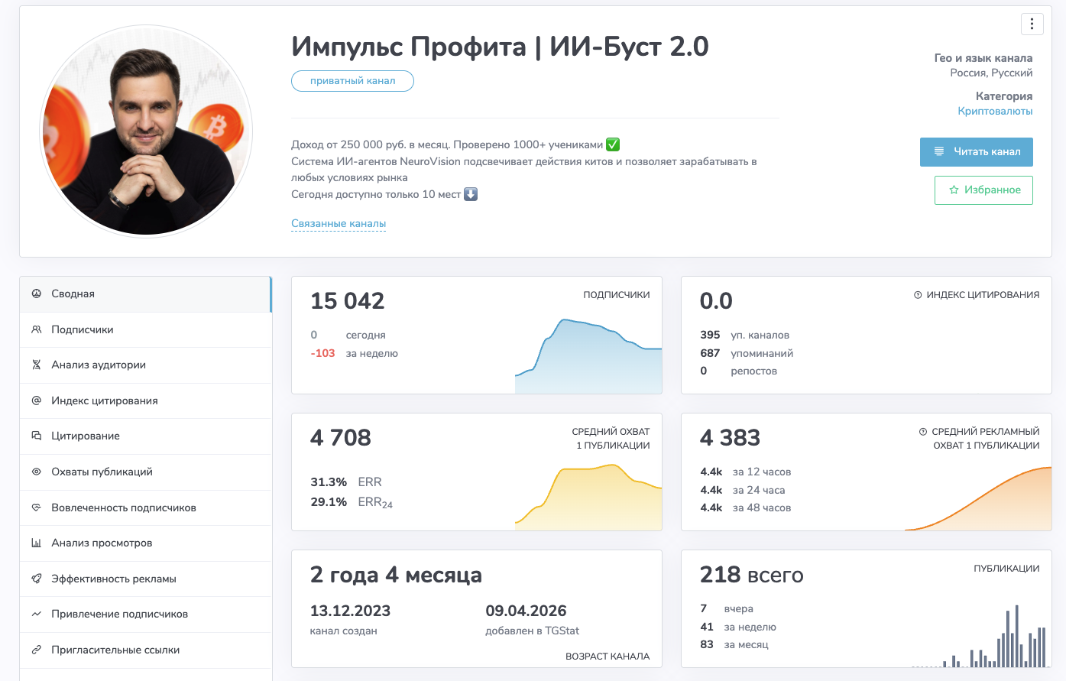The image size is (1066, 681).
Task: Click the Цитирование quote icon
Action: pos(36,436)
